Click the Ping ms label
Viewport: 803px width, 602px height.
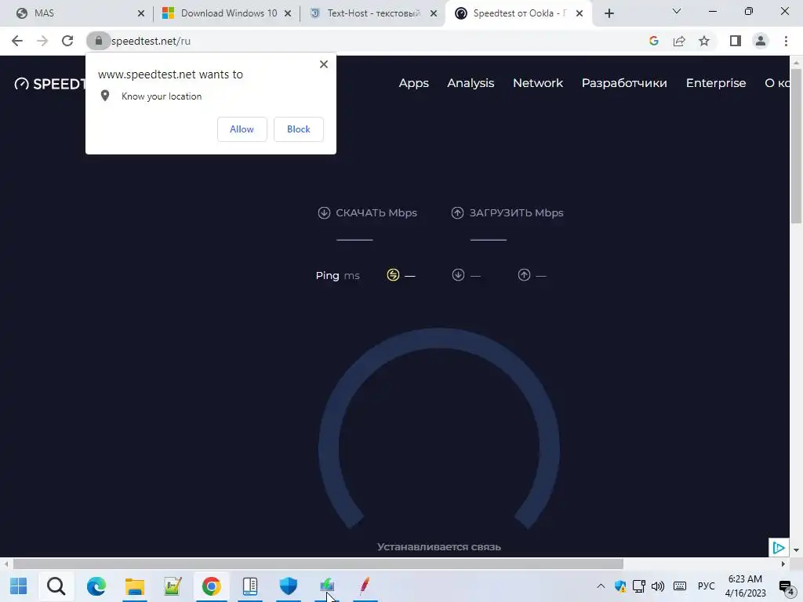(337, 275)
